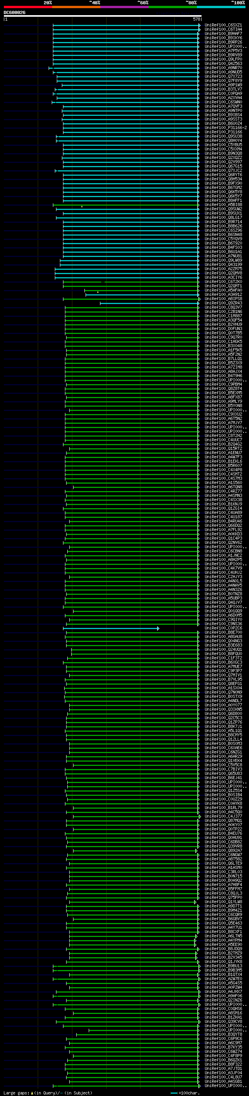Viewport: 249px width, 1096px height.
Task: Click the label UniRef100_P31166
Action: tap(223, 132)
